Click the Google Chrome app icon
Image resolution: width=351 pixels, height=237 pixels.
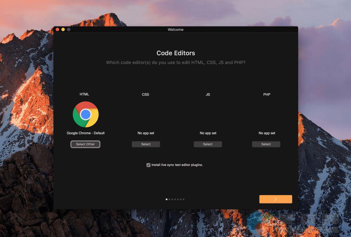pos(86,115)
